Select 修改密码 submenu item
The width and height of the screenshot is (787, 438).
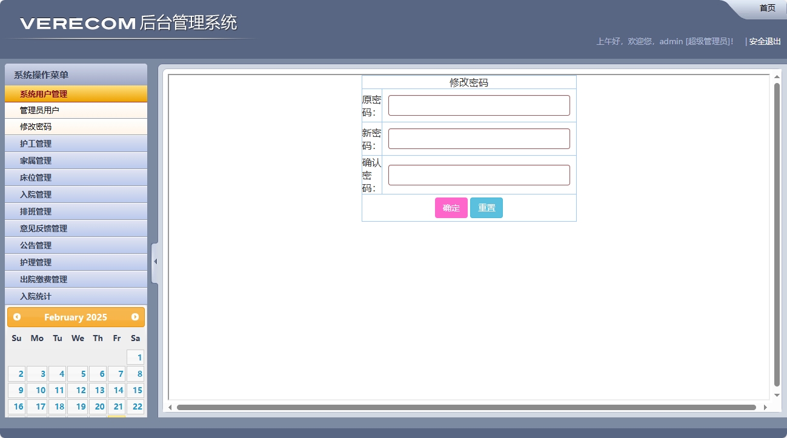[x=36, y=127]
